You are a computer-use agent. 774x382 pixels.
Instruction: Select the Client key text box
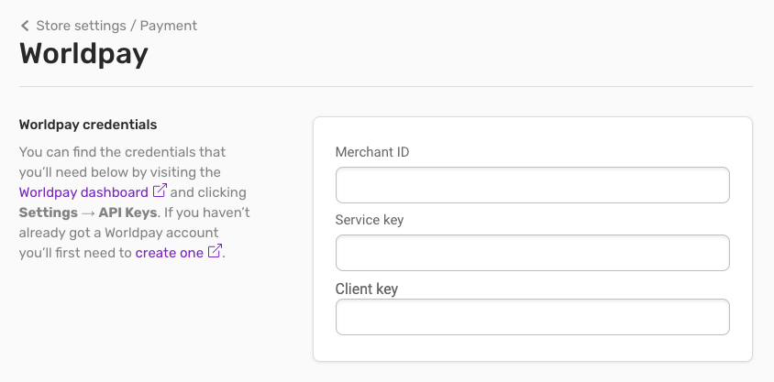[x=532, y=317]
